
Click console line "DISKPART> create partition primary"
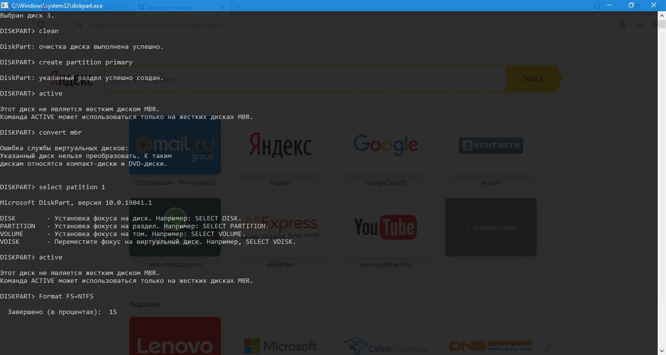(x=66, y=62)
